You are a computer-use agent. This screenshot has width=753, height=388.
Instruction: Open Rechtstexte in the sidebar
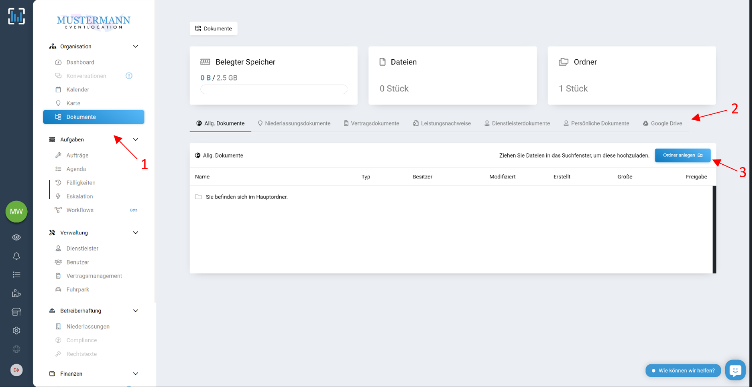[x=82, y=354]
